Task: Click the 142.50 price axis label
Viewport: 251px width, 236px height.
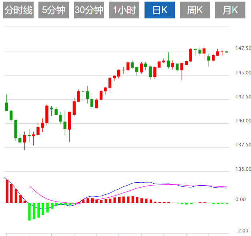Action: pos(243,97)
